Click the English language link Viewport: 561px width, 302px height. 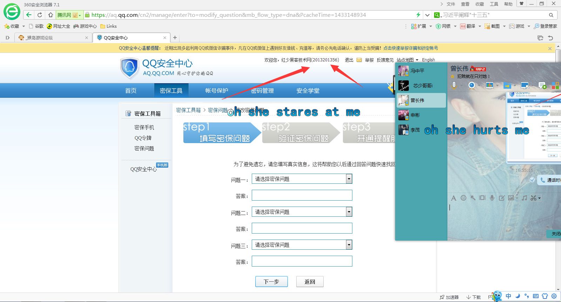click(x=428, y=60)
